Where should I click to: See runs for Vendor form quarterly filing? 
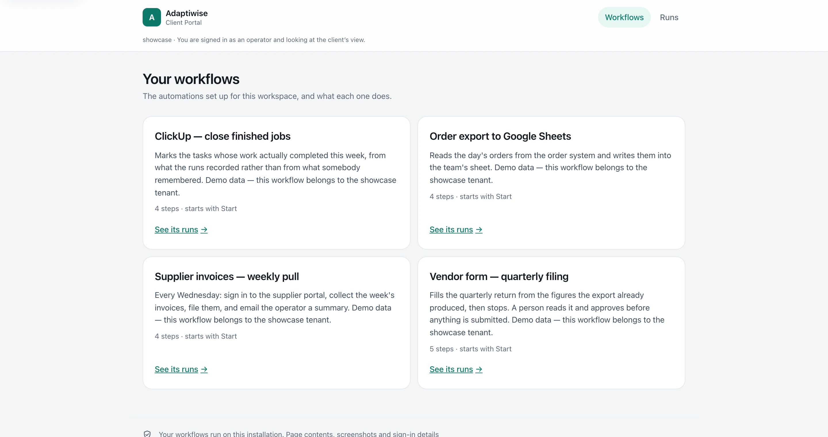click(456, 369)
